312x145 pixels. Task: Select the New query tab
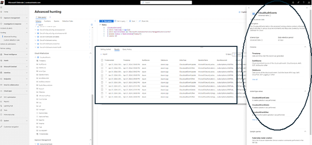[41, 17]
